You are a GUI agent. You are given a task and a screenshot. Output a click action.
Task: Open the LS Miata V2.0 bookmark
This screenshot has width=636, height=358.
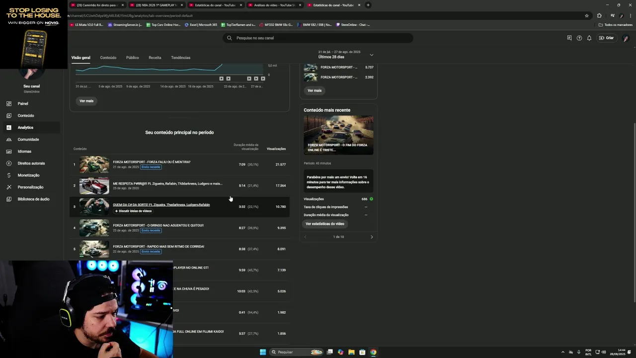click(86, 24)
